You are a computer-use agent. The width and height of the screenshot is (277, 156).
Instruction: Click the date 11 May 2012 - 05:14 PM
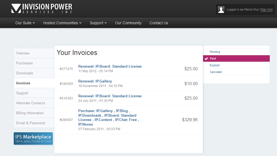coord(95,71)
